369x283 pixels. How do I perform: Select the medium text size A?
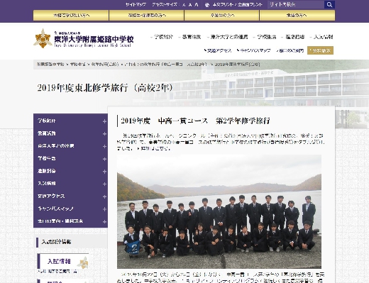(190, 5)
